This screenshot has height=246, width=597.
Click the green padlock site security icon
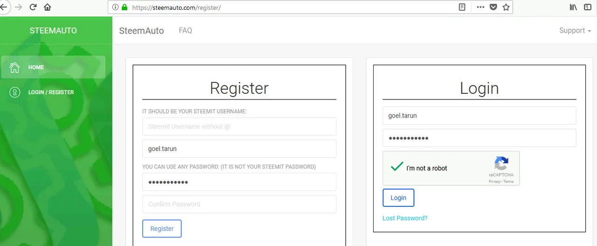(x=125, y=7)
